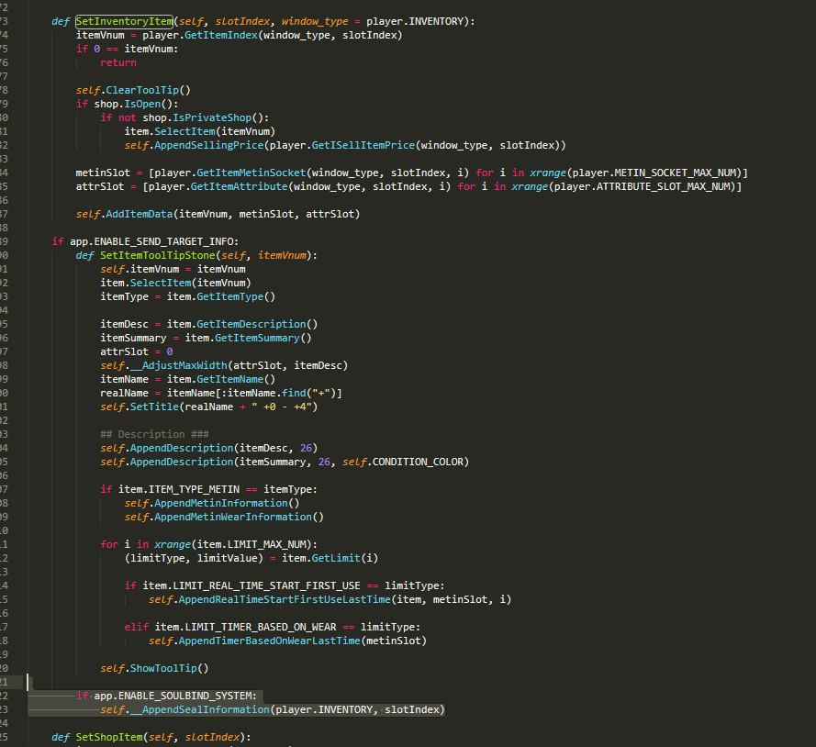Click 'self.ShowToolTip()' line
This screenshot has width=816, height=747.
[x=154, y=668]
